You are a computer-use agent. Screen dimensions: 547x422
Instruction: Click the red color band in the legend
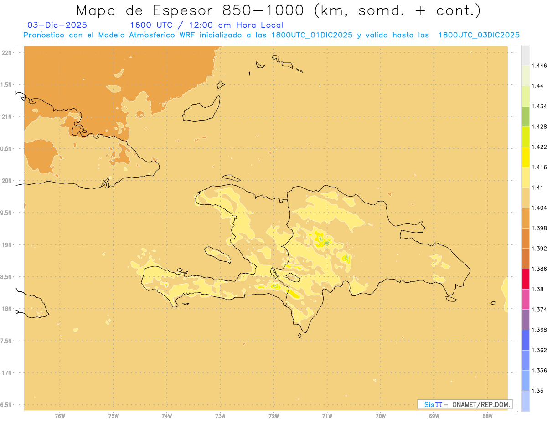click(526, 279)
